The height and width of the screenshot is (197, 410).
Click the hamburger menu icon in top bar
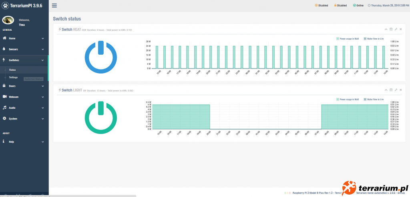click(54, 6)
